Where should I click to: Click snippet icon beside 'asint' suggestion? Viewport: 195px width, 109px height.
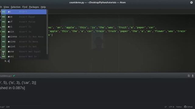pos(3,47)
